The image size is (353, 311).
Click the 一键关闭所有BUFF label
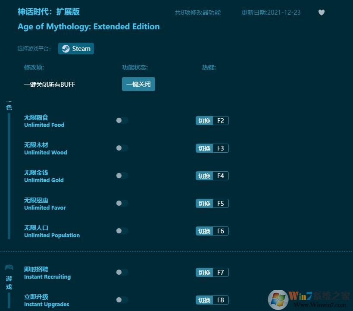(x=50, y=85)
